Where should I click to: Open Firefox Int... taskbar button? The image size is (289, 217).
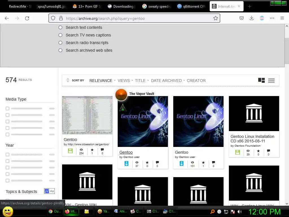(71, 211)
